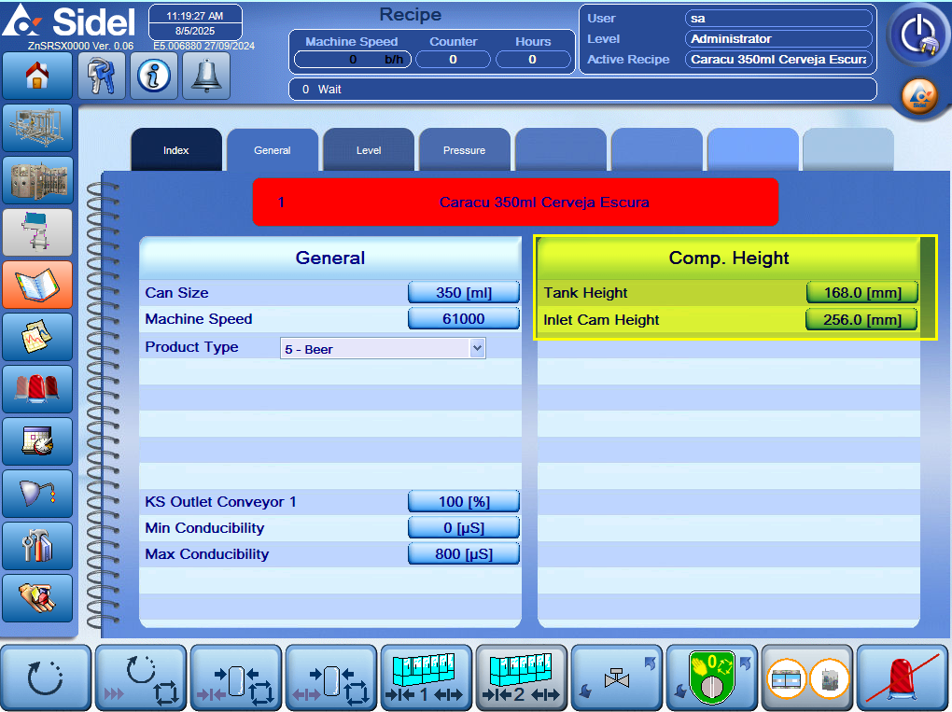Click the two machines view button
Image resolution: width=952 pixels, height=712 pixels.
(807, 677)
